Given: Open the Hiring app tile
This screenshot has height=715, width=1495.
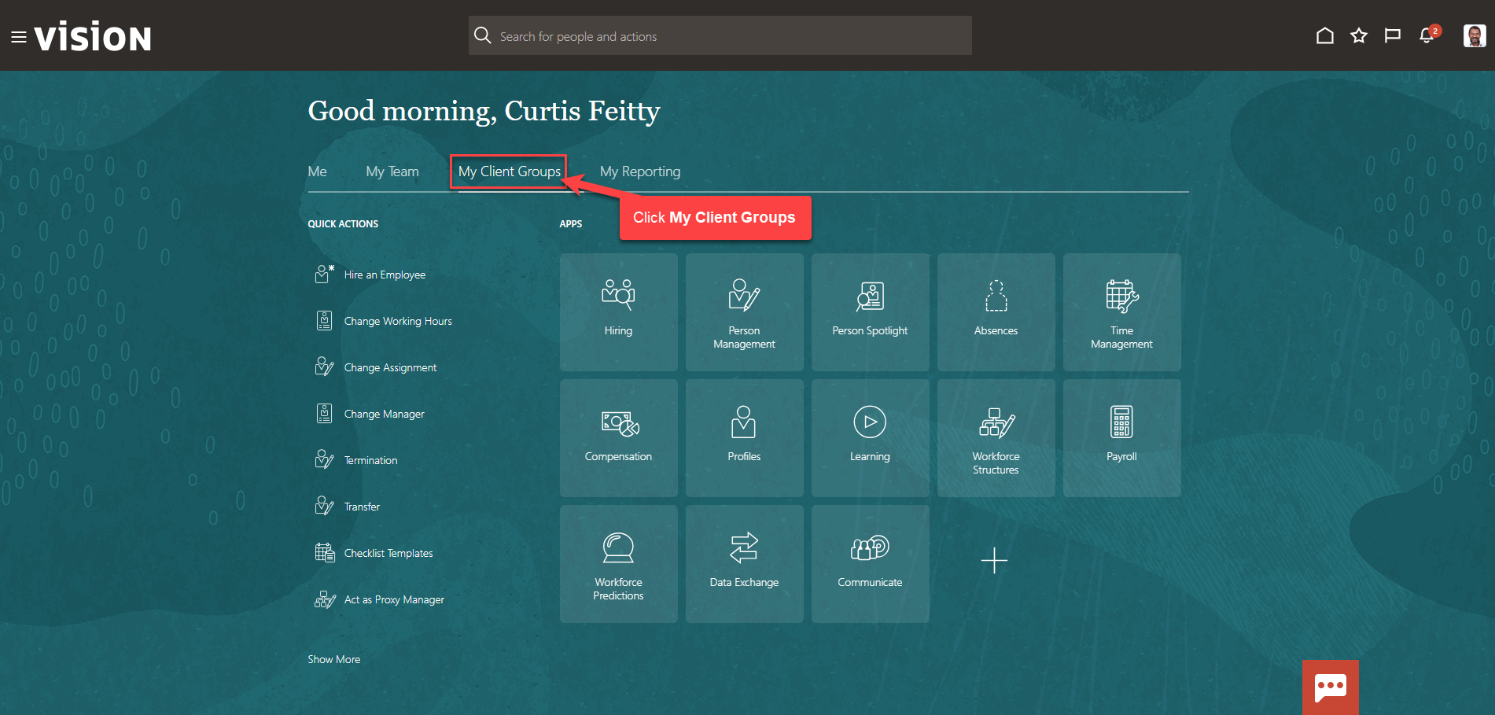Looking at the screenshot, I should pyautogui.click(x=619, y=312).
